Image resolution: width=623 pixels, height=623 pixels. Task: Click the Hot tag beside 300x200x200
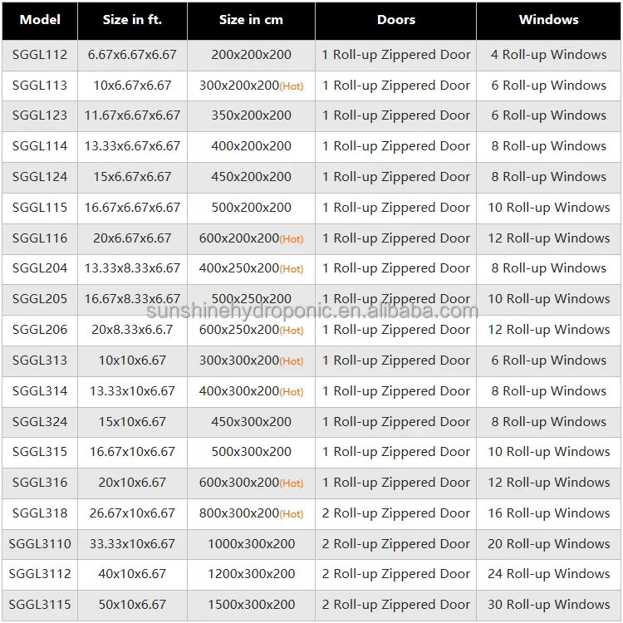(x=292, y=86)
